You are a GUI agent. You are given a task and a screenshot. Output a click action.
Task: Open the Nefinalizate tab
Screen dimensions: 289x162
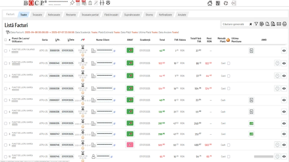(165, 15)
